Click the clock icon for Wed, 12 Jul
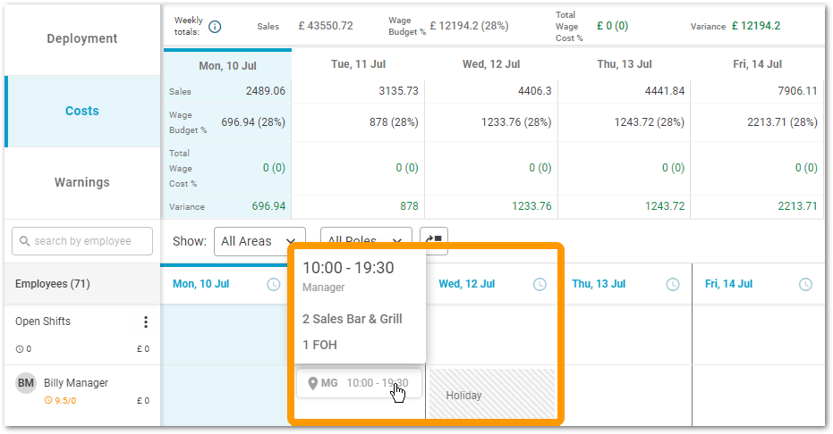833x434 pixels. (540, 284)
